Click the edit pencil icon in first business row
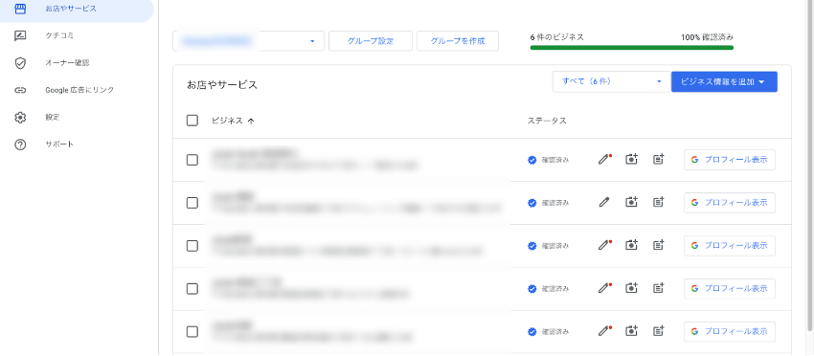This screenshot has width=814, height=356. 603,160
